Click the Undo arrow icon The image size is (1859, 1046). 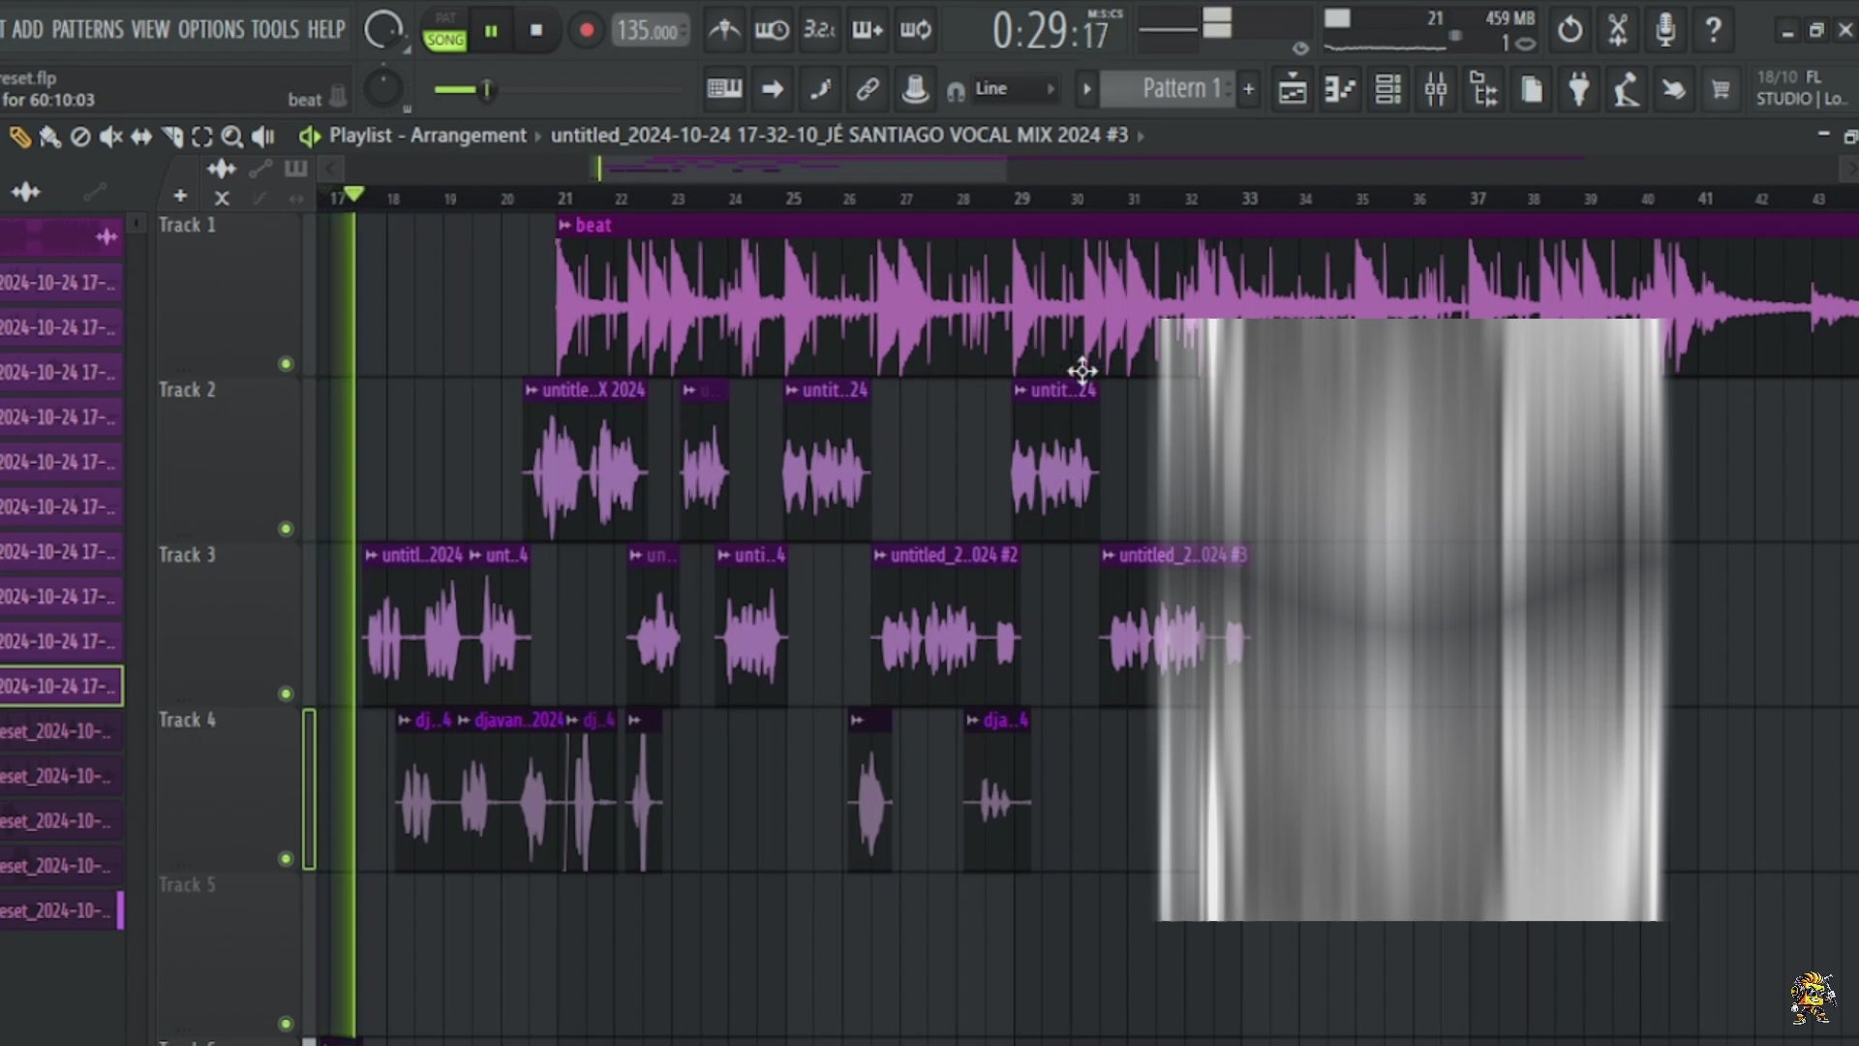click(1569, 30)
